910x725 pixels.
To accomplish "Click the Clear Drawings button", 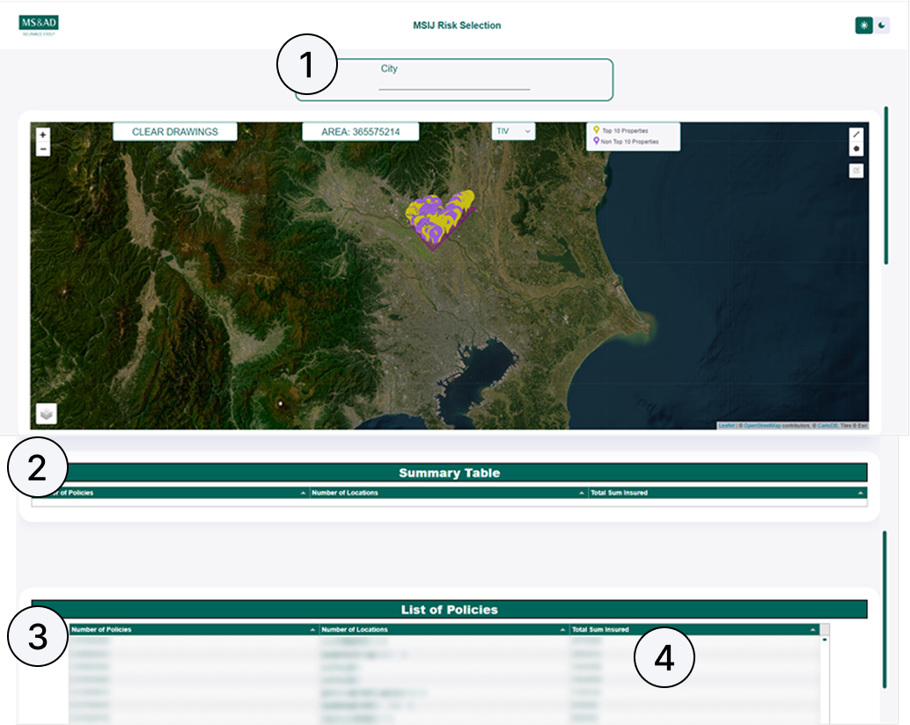I will tap(175, 132).
